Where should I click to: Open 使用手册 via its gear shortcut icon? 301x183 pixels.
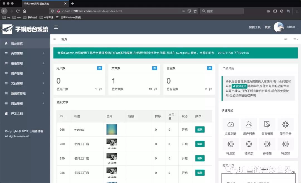pyautogui.click(x=286, y=125)
